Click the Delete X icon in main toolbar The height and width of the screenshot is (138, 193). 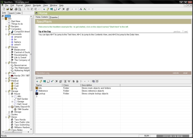(64, 9)
